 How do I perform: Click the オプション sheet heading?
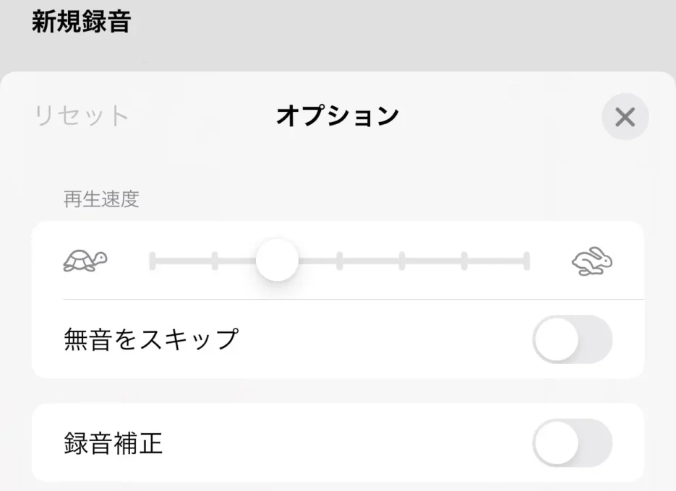338,116
